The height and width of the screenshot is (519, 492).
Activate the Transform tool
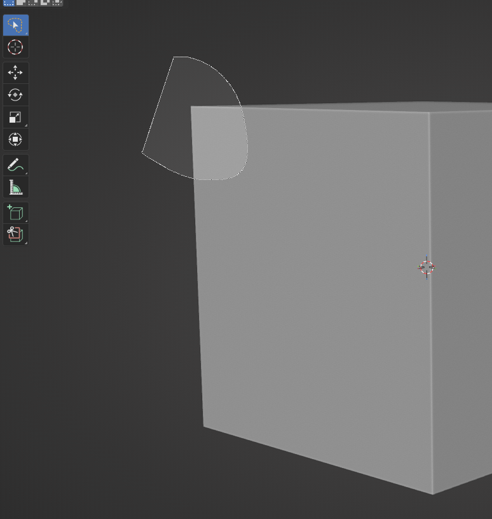point(15,139)
